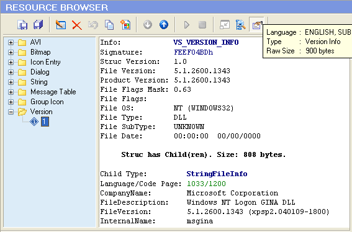The image size is (352, 232).
Task: Click the Windows NT Logon GINA DLL description
Action: [241, 202]
